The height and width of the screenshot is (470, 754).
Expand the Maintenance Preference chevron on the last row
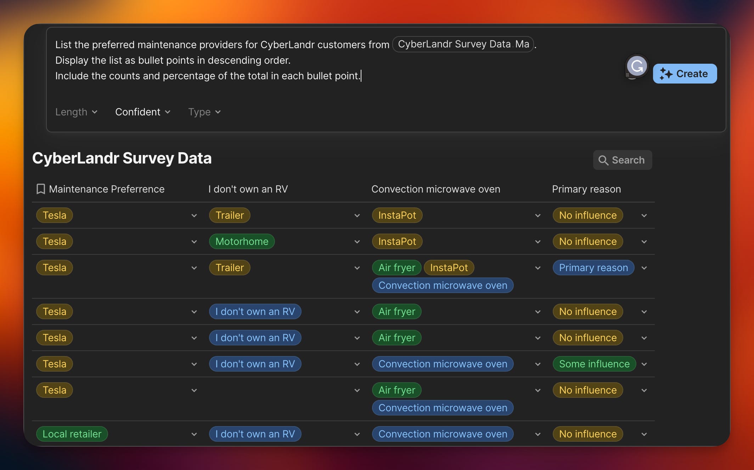tap(194, 434)
